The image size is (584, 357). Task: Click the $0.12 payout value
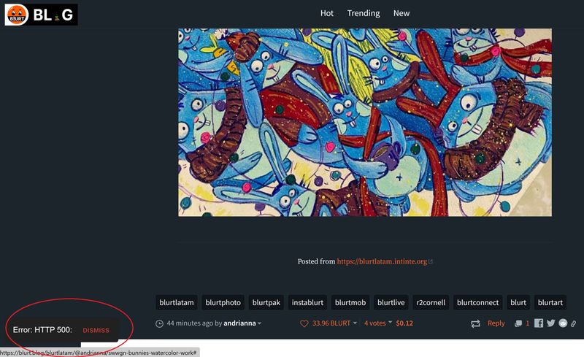coord(404,323)
